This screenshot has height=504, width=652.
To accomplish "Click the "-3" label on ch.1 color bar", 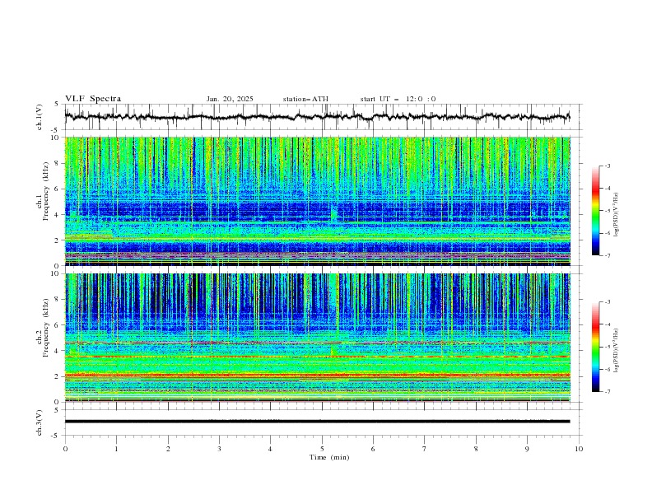I will pyautogui.click(x=608, y=166).
